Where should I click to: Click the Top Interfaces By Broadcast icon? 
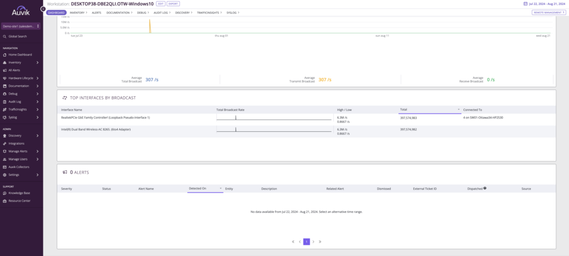point(65,98)
